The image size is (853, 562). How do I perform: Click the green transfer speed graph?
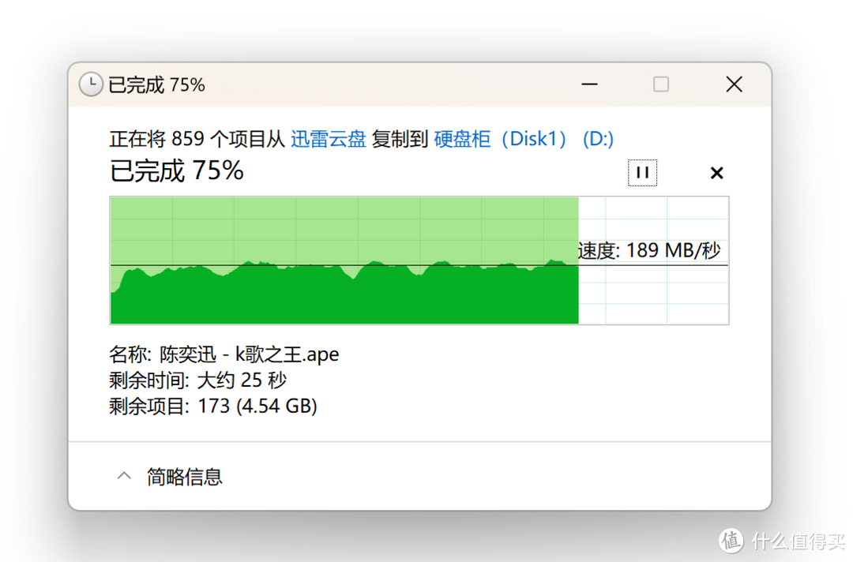point(344,292)
